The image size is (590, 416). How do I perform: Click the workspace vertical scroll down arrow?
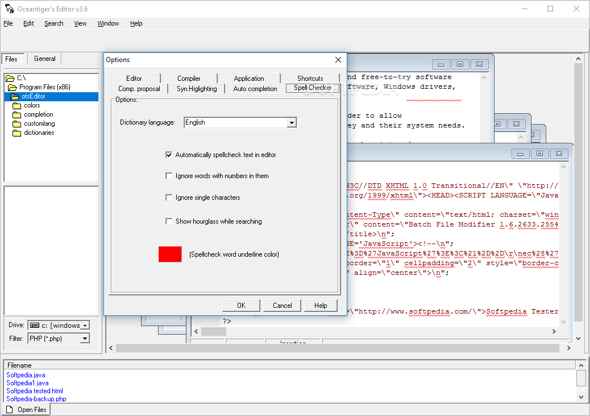(578, 339)
